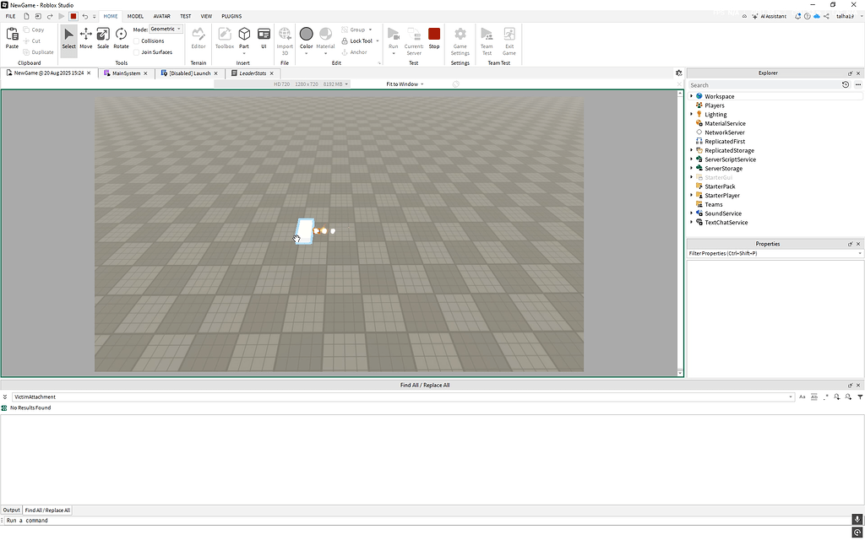The image size is (865, 540).
Task: Open the notifications bell
Action: [x=797, y=17]
